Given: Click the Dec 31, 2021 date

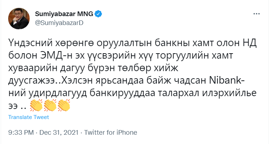Looking at the screenshot, I should click(x=56, y=132).
